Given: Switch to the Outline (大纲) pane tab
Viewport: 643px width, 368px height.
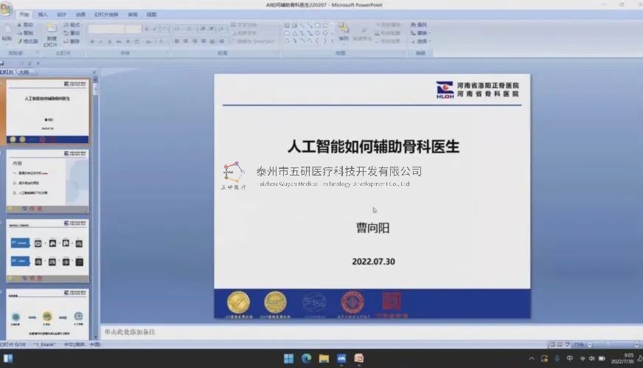Looking at the screenshot, I should pyautogui.click(x=24, y=72).
